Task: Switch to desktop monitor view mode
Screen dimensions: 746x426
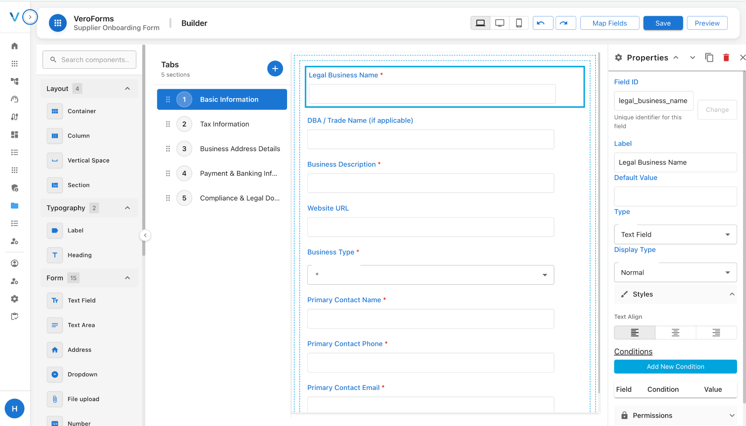Action: click(500, 23)
